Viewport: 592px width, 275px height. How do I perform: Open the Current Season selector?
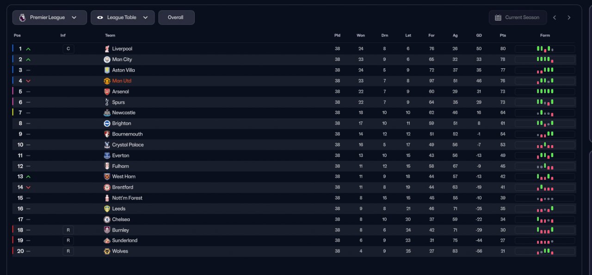coord(518,18)
